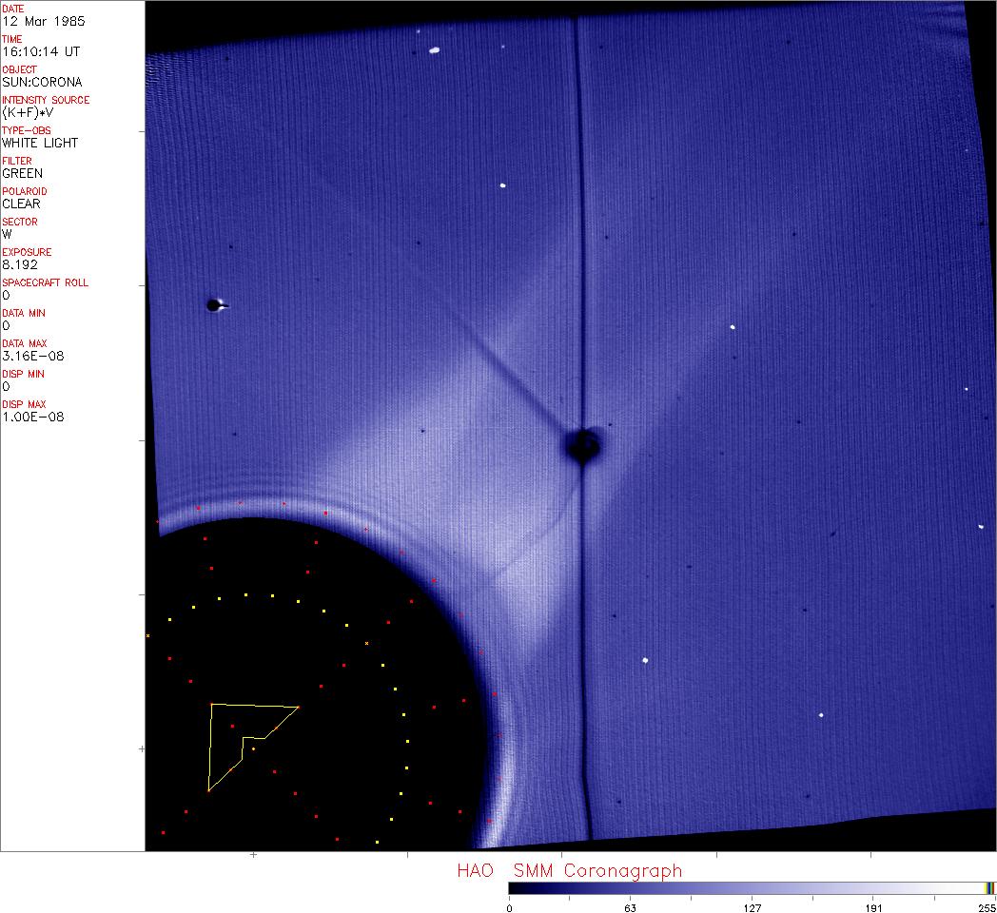Click the 63 tick label under color bar
This screenshot has height=913, width=997.
630,907
